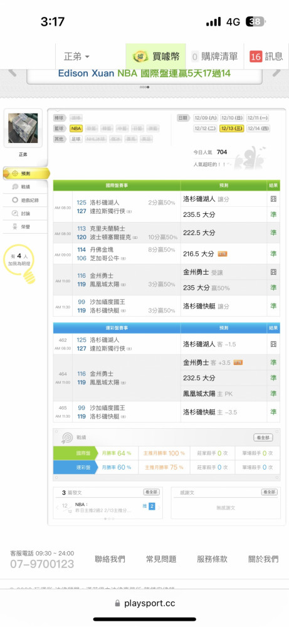Select the NBA league filter
This screenshot has width=289, height=627.
tap(76, 129)
